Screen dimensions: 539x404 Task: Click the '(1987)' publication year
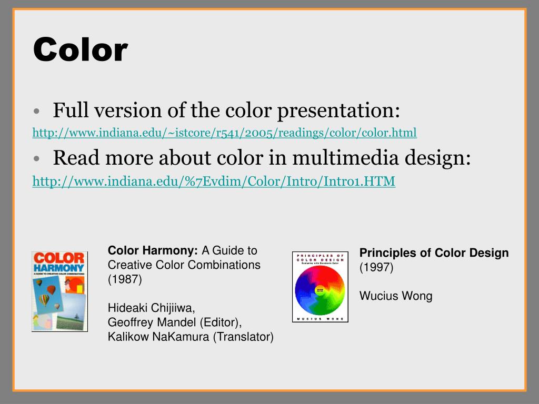pyautogui.click(x=125, y=279)
